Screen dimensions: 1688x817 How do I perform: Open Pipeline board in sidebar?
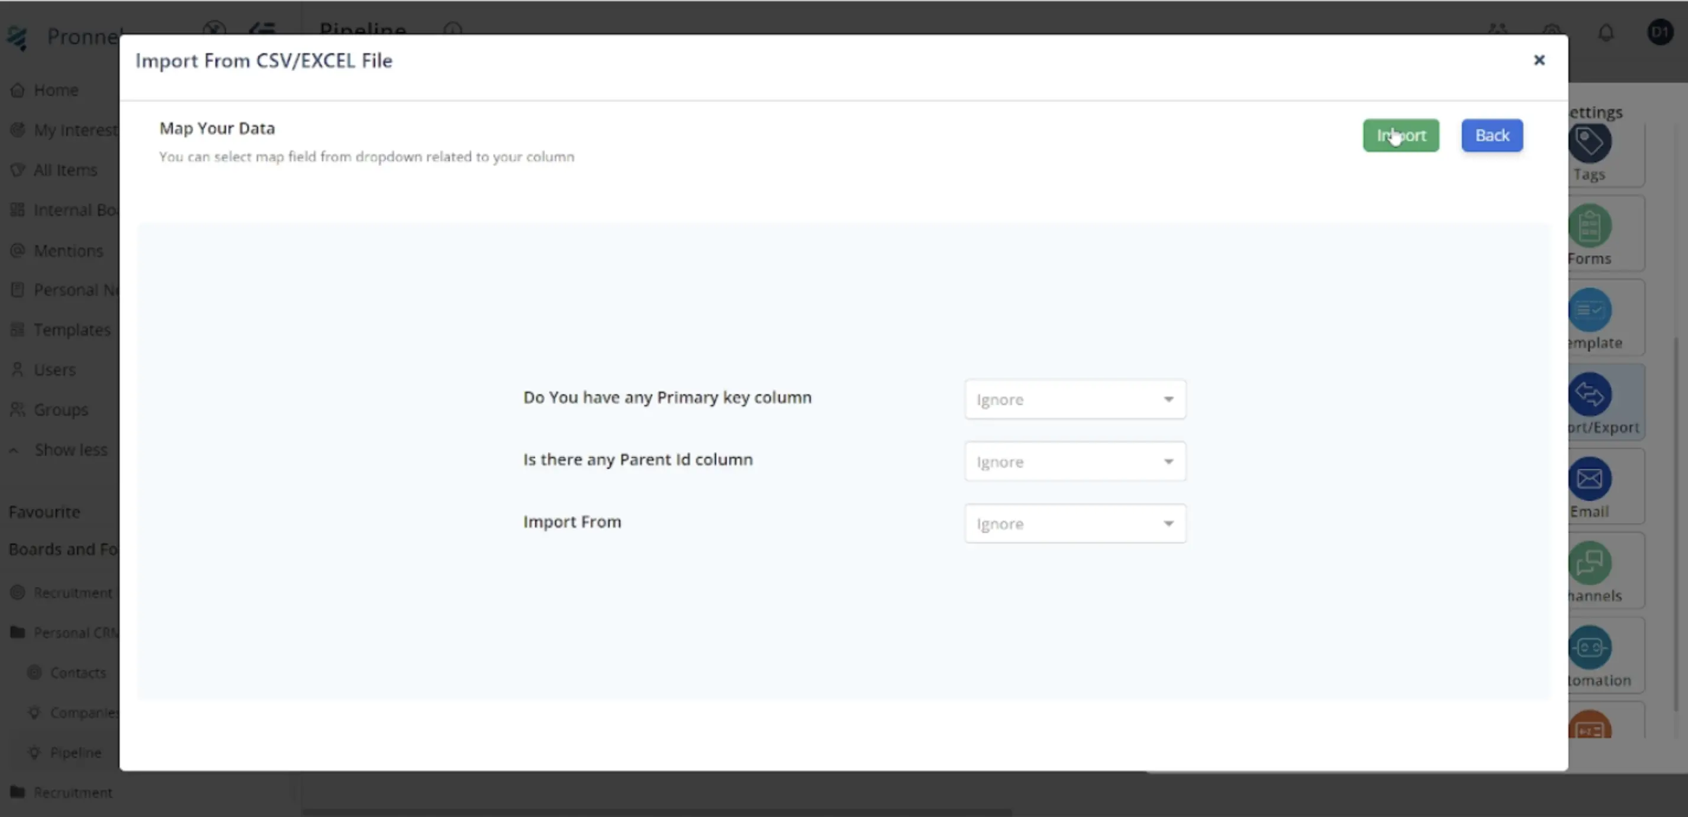pos(76,752)
